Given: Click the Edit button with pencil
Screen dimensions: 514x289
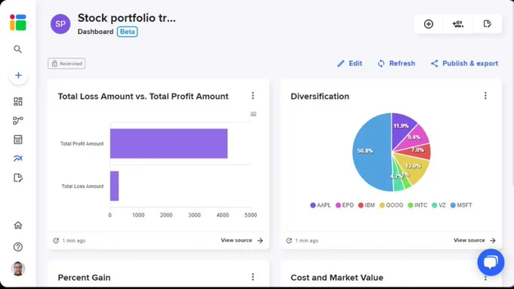Looking at the screenshot, I should (x=350, y=63).
